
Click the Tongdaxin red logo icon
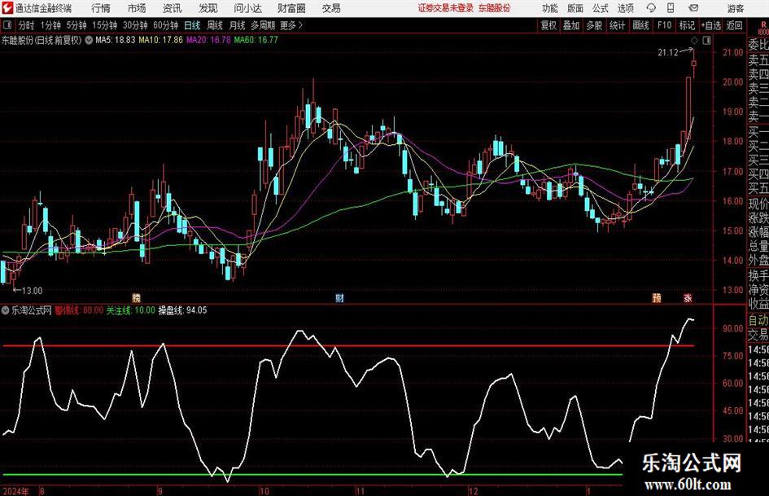[7, 8]
